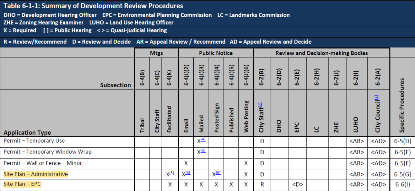Click the 6-5(G) specific procedure cell
The height and width of the screenshot is (191, 415).
tap(402, 175)
